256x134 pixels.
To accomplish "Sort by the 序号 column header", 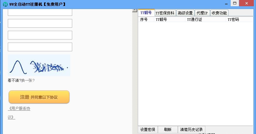I will [146, 20].
